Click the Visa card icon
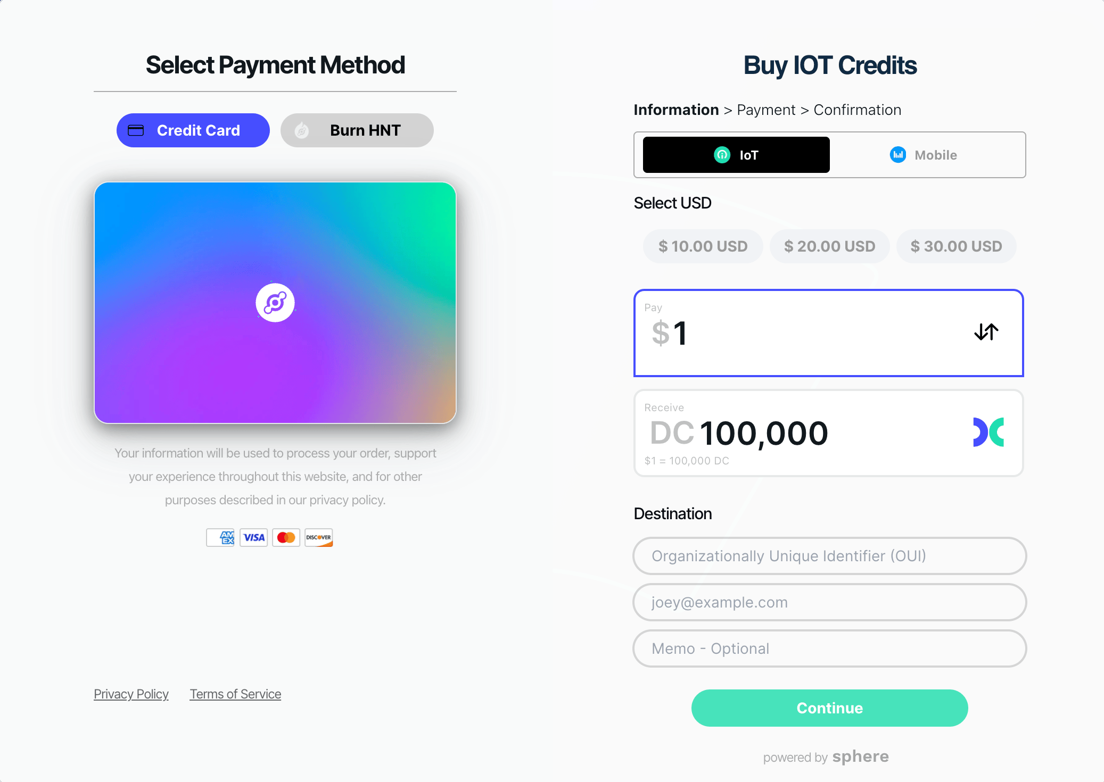Image resolution: width=1104 pixels, height=782 pixels. pyautogui.click(x=253, y=538)
